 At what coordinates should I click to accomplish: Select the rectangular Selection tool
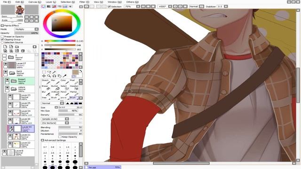44,72
